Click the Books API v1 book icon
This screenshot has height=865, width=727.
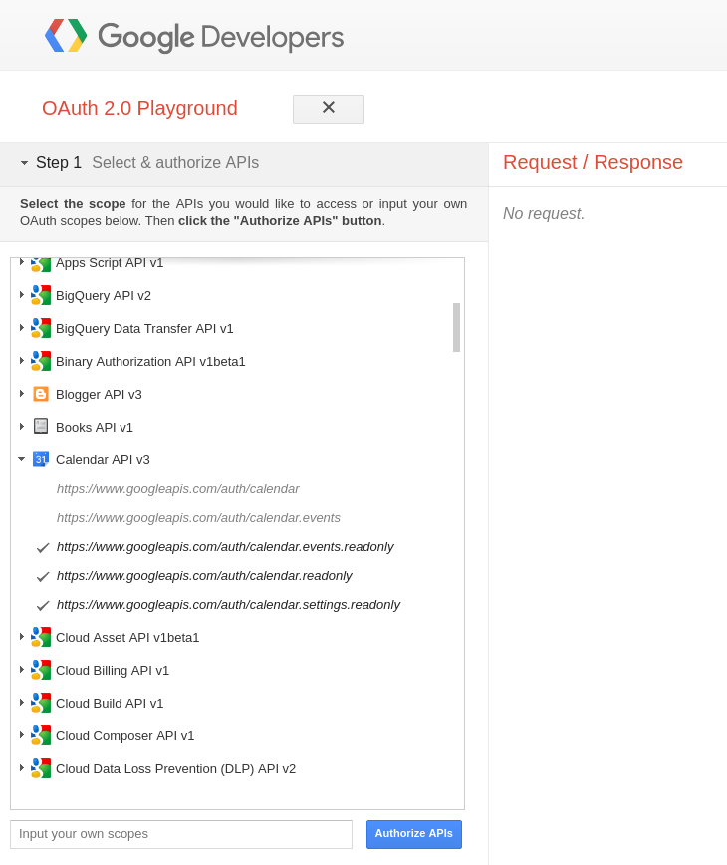click(x=41, y=427)
